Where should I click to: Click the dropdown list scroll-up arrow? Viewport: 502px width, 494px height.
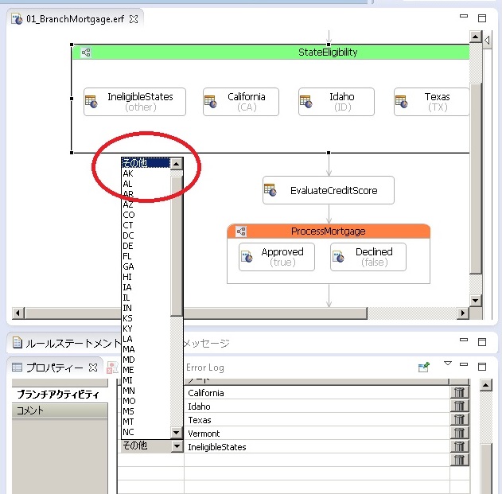pyautogui.click(x=177, y=164)
